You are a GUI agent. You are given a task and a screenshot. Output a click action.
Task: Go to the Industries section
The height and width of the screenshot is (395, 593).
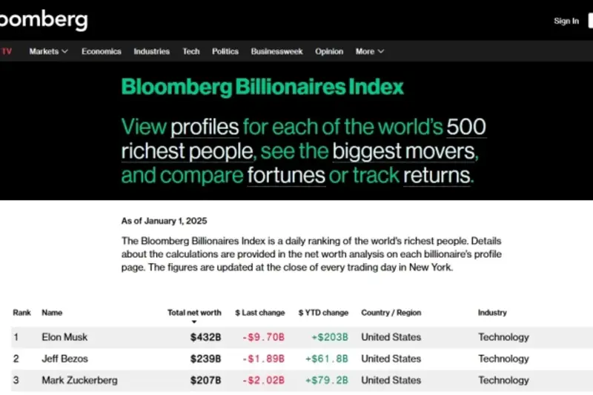pyautogui.click(x=151, y=51)
